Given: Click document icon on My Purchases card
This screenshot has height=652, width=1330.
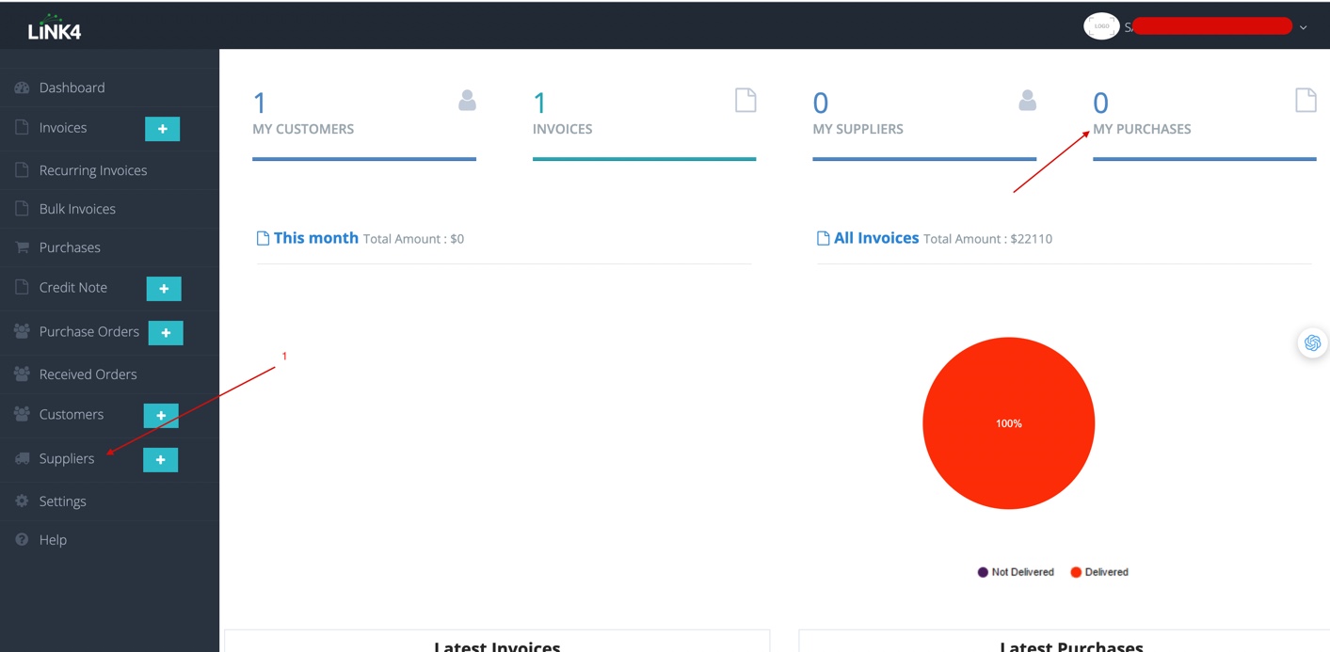Looking at the screenshot, I should tap(1306, 101).
